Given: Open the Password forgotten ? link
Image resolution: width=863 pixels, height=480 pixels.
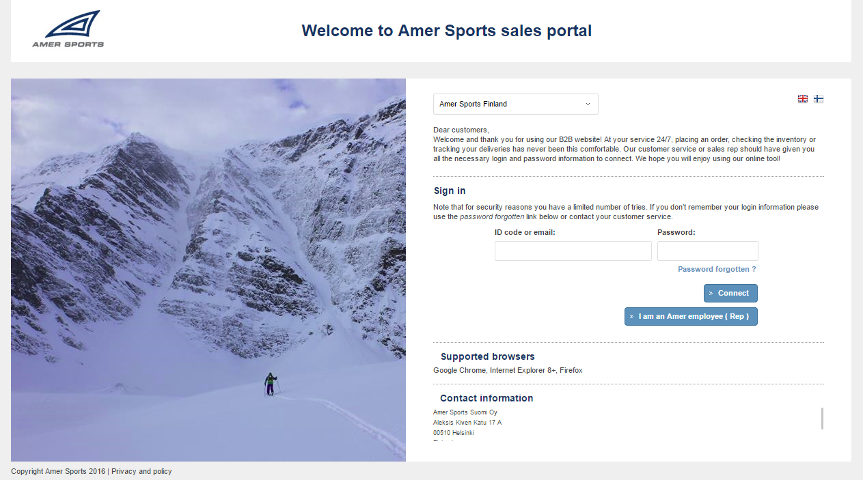Looking at the screenshot, I should pyautogui.click(x=717, y=270).
